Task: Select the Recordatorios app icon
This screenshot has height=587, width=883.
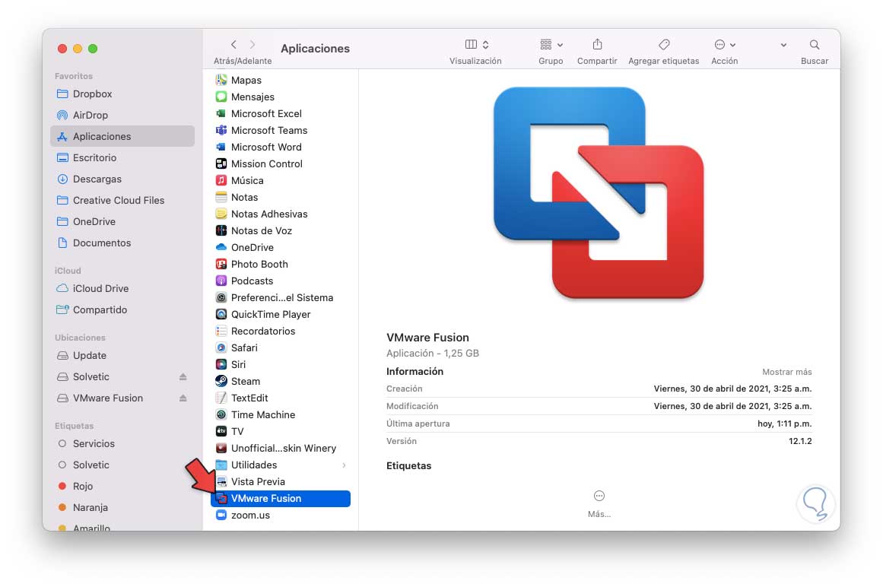Action: click(221, 331)
